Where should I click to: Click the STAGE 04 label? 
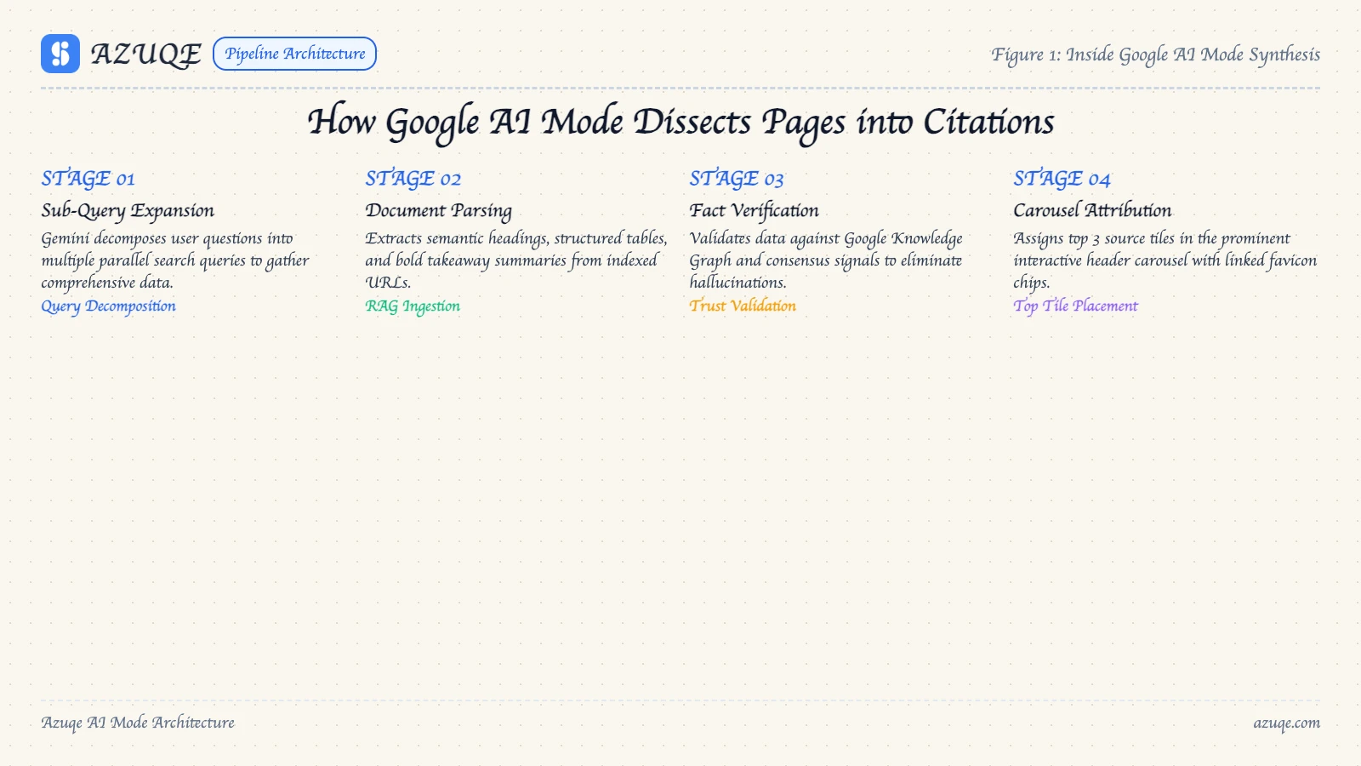tap(1062, 179)
